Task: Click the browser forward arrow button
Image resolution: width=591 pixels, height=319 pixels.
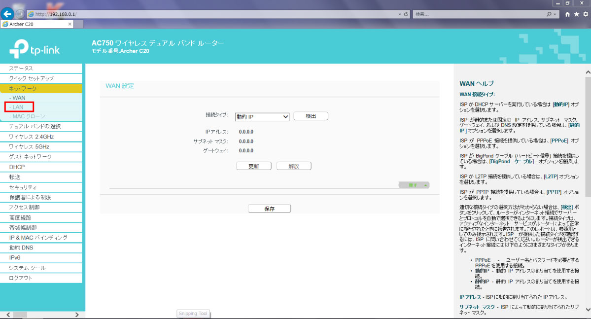Action: coord(19,14)
